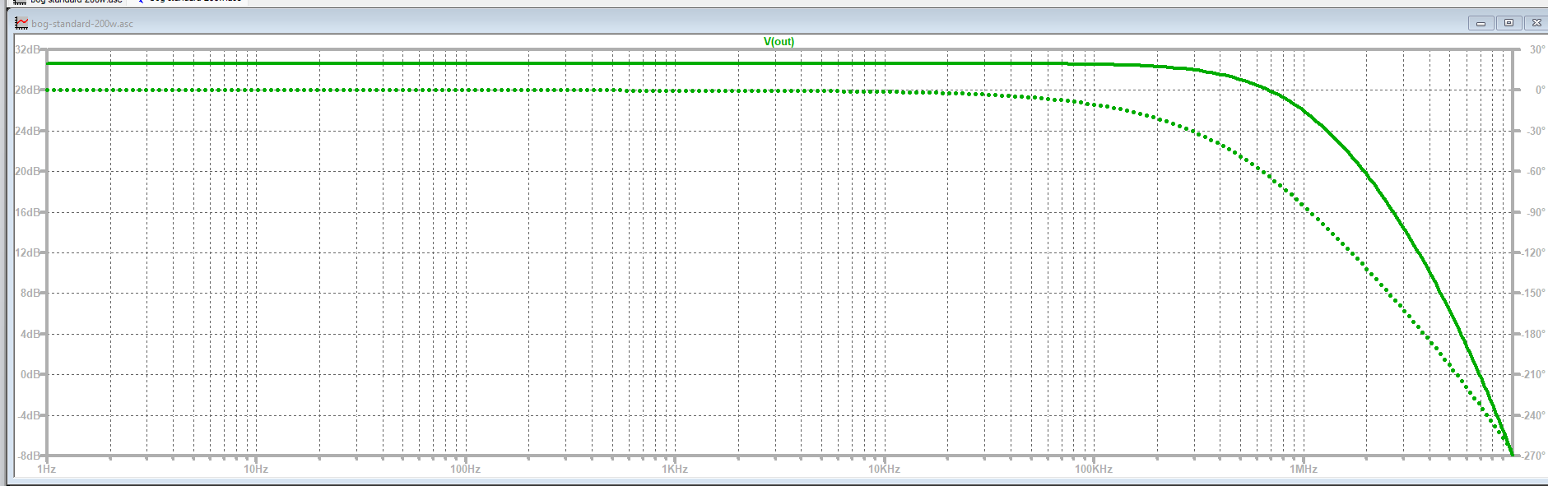Image resolution: width=1548 pixels, height=486 pixels.
Task: Click the 30° phase axis label
Action: (x=1536, y=50)
